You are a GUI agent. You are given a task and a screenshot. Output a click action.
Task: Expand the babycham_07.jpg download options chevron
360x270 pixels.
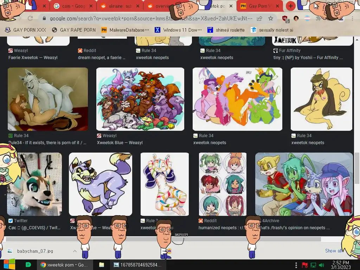click(75, 251)
